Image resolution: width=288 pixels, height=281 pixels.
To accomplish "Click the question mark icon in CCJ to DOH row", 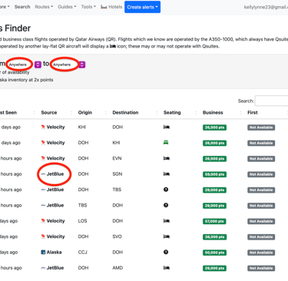I will pos(166,252).
